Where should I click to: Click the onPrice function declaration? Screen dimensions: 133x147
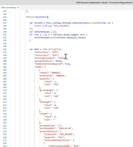(37, 17)
